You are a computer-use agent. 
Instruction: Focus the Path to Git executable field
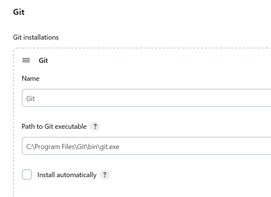[145, 146]
